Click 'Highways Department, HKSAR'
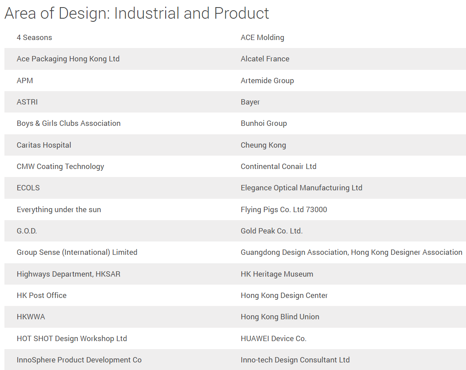 (x=69, y=274)
